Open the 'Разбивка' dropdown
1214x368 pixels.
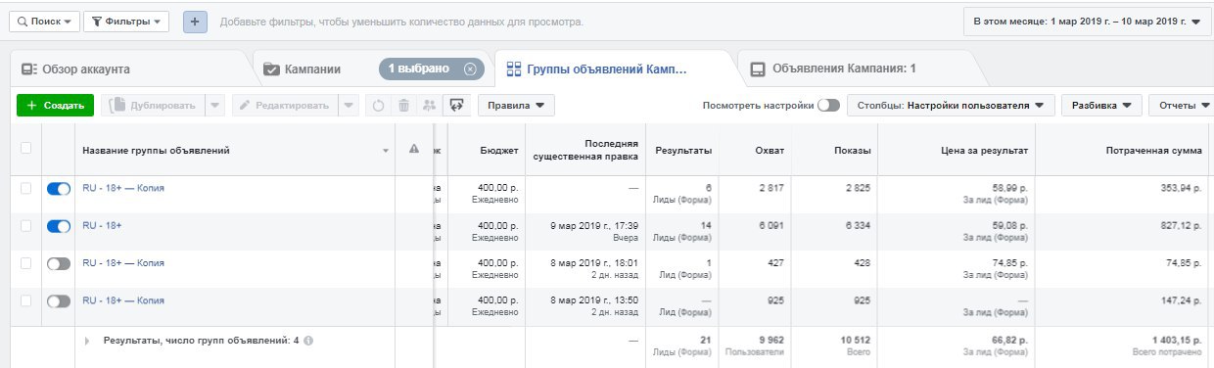pos(1102,105)
